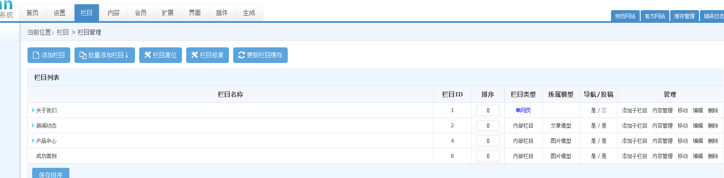Click 添加子栏目 for 成功案例 row
The height and width of the screenshot is (178, 724).
[x=634, y=156]
